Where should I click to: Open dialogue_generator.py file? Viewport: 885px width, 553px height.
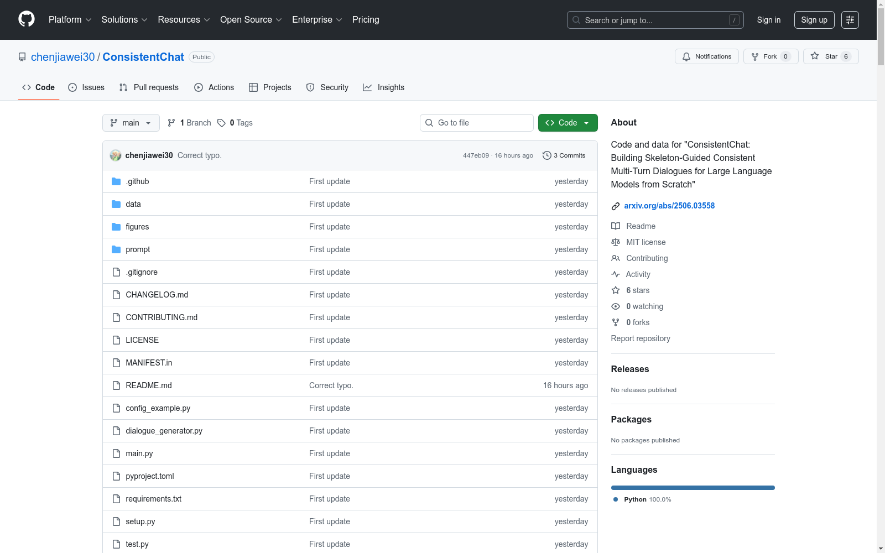coord(164,431)
